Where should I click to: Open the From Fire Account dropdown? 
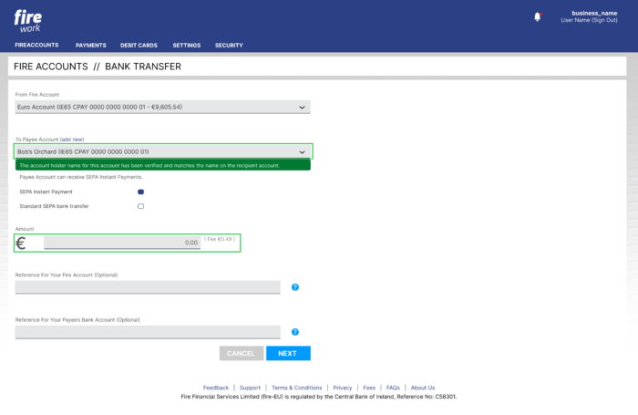click(x=163, y=107)
